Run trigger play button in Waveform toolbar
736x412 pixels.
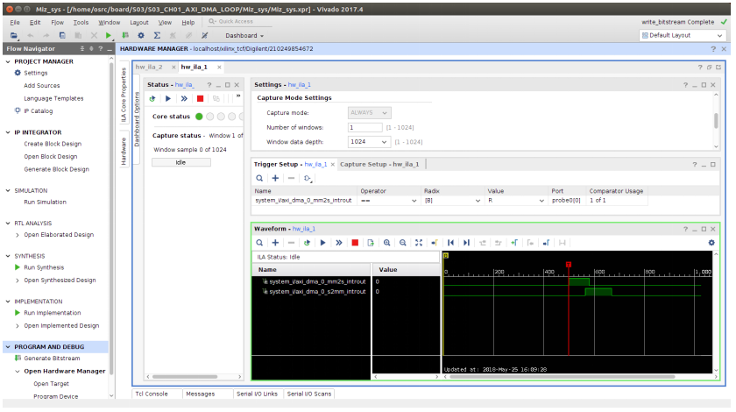pos(323,243)
